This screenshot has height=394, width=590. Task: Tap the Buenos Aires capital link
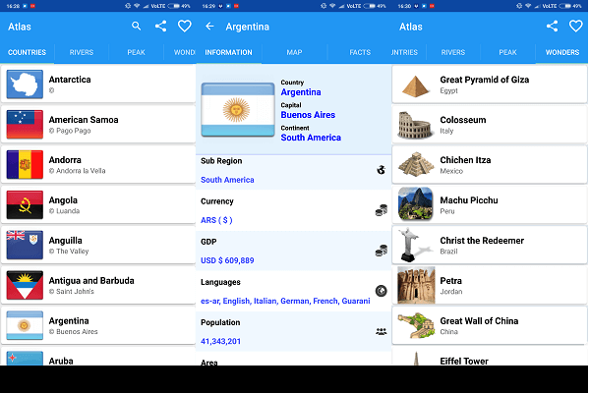point(308,115)
